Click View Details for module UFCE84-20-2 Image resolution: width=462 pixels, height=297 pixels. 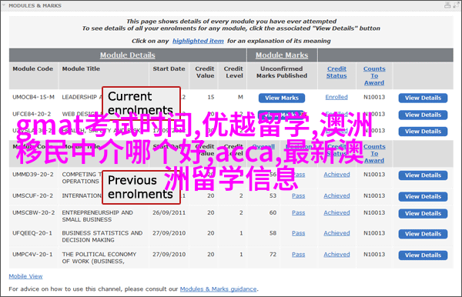tap(423, 115)
